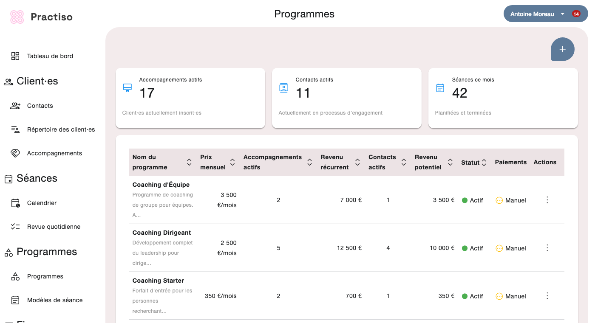595x323 pixels.
Task: Open the Programmes sidebar section
Action: pos(47,252)
